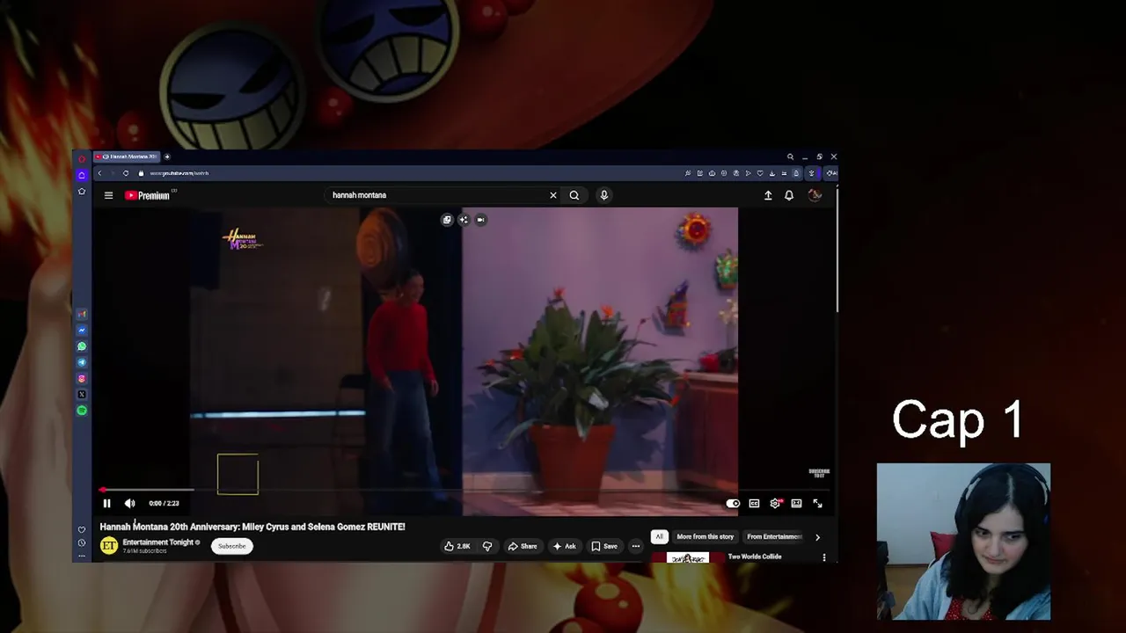This screenshot has width=1126, height=633.
Task: Click the video title text
Action: 252,527
